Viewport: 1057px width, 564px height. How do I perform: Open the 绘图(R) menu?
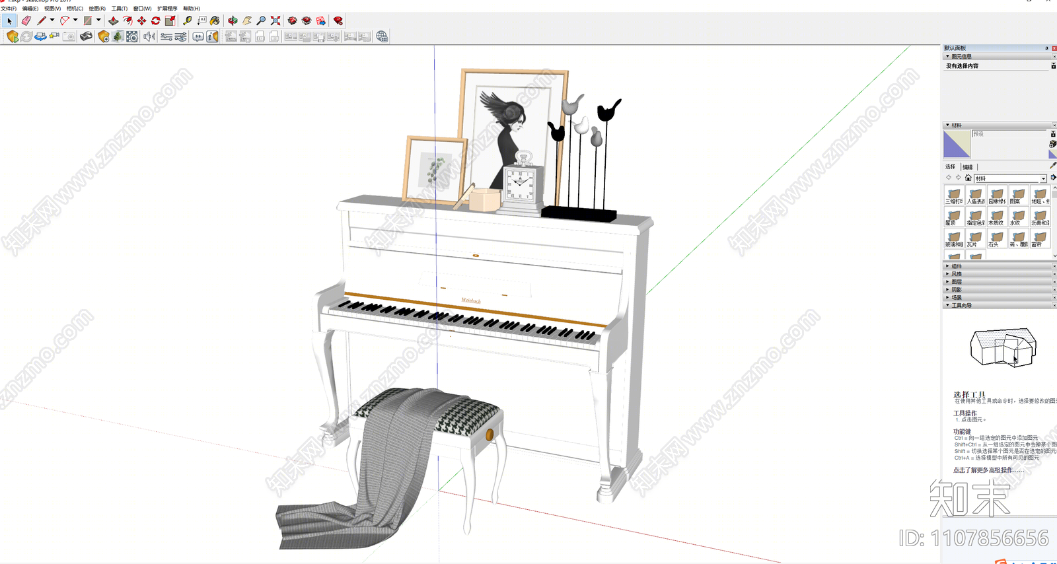pos(97,9)
